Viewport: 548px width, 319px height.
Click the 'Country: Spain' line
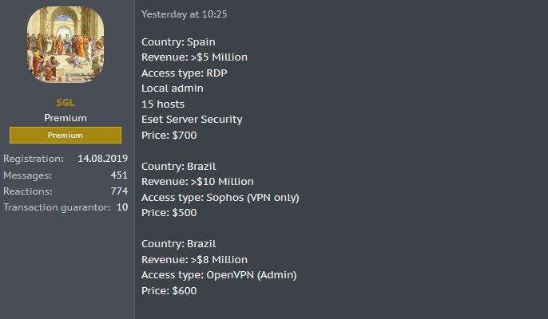178,42
